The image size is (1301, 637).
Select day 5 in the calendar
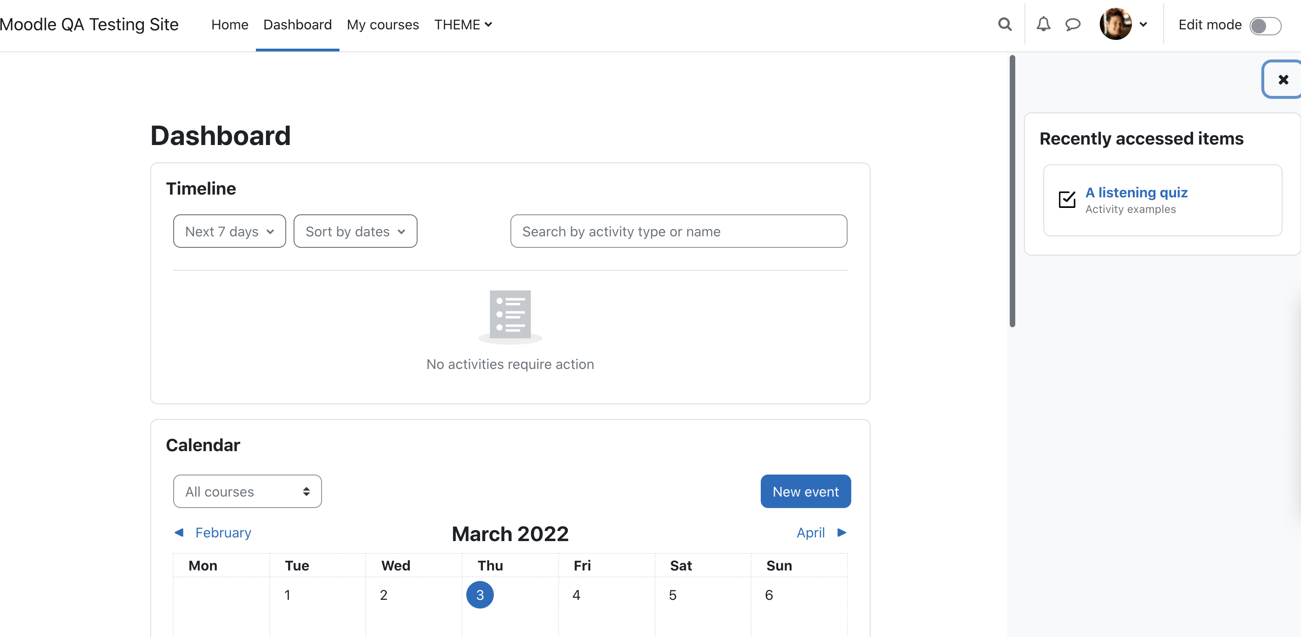tap(672, 595)
